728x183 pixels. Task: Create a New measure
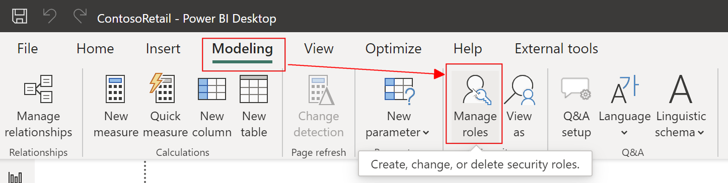pyautogui.click(x=116, y=107)
